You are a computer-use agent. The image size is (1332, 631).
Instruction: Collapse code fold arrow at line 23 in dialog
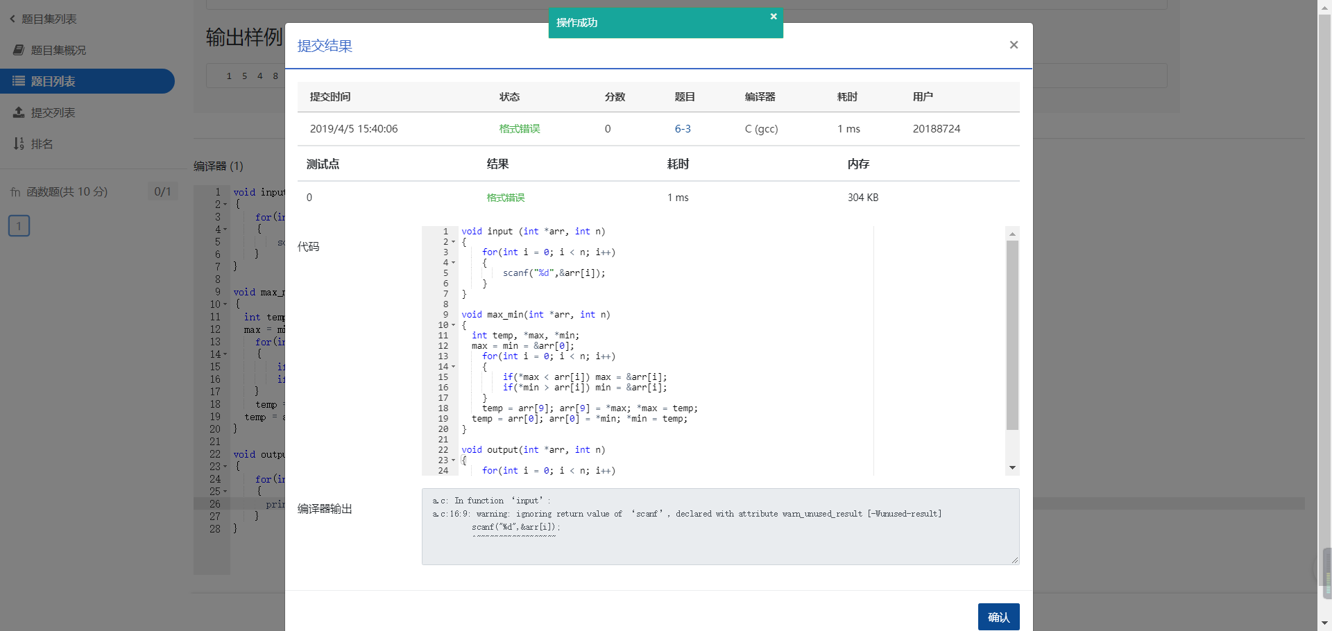(453, 460)
